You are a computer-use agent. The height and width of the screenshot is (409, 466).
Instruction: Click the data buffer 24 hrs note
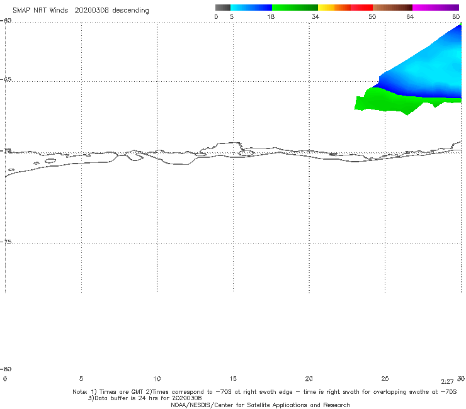tap(145, 398)
